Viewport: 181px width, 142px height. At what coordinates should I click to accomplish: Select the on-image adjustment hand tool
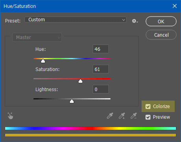pyautogui.click(x=10, y=116)
